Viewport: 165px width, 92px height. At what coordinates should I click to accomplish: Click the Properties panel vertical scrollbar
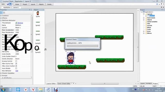[x=31, y=34]
